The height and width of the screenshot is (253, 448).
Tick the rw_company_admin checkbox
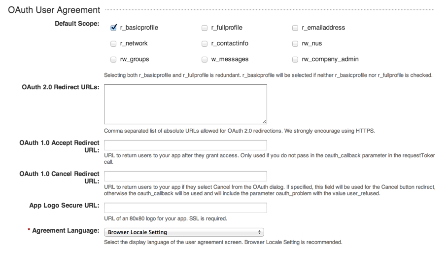295,60
